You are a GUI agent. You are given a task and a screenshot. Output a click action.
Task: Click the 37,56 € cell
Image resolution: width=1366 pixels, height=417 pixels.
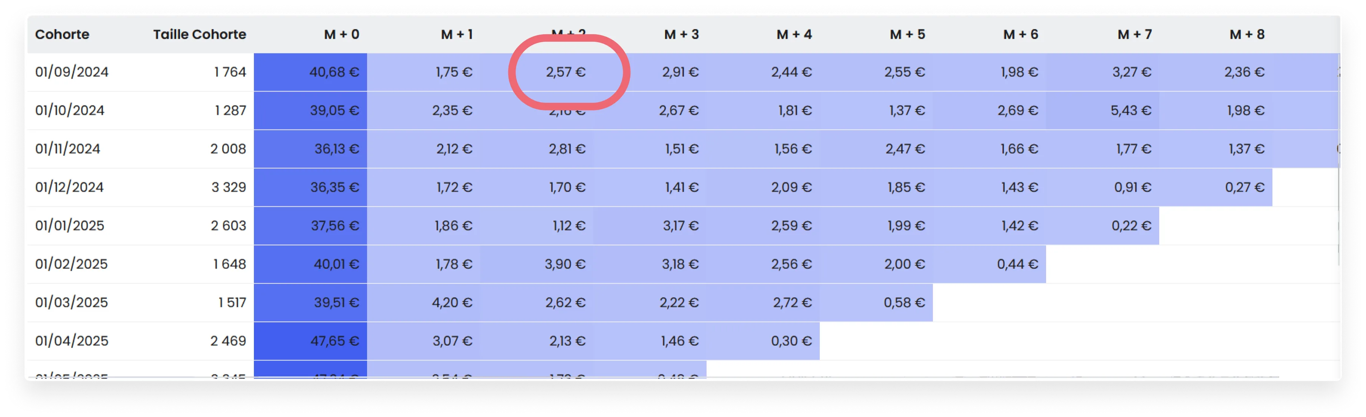click(x=310, y=226)
